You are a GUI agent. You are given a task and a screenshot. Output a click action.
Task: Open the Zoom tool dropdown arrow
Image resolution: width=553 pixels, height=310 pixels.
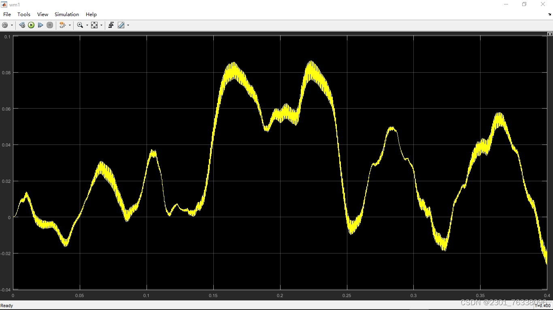[x=87, y=25]
